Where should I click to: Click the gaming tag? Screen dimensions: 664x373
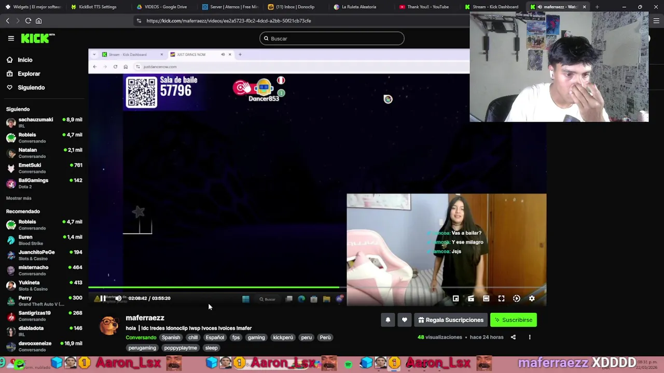pos(256,337)
